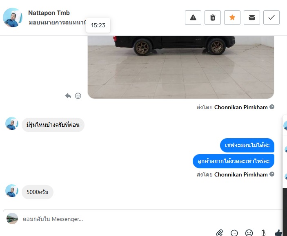Viewport: 287px width, 236px height.
Task: Attach a file with the paperclip icon
Action: 220,233
